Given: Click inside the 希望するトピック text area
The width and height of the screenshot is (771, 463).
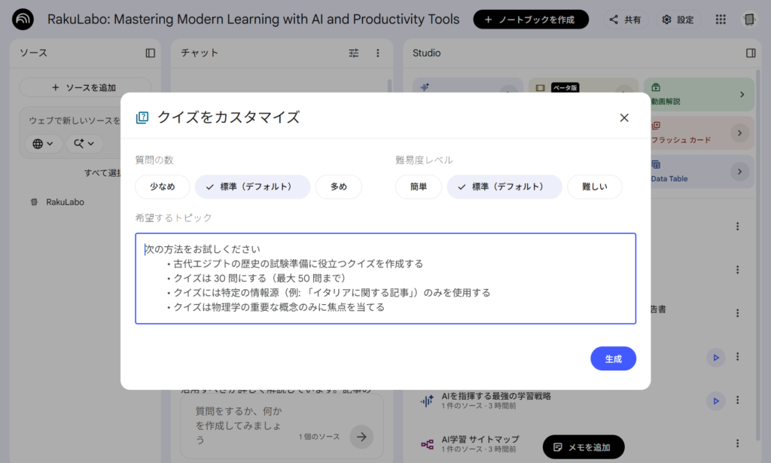Looking at the screenshot, I should pyautogui.click(x=385, y=279).
